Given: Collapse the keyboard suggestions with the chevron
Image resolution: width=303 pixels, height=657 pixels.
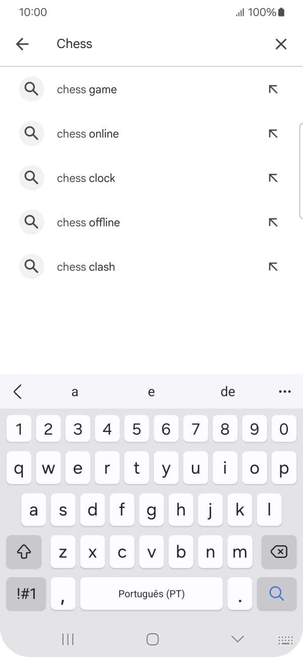Looking at the screenshot, I should (18, 391).
